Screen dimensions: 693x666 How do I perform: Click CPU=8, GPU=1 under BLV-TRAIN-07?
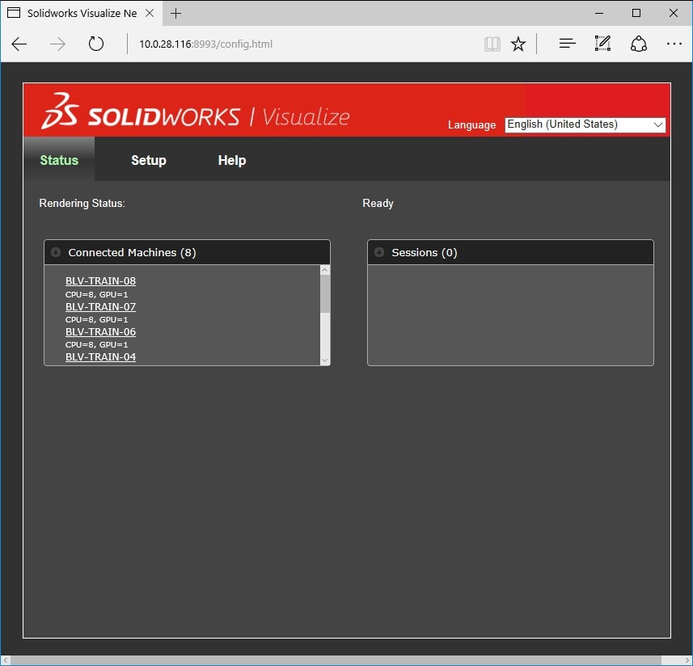[x=96, y=320]
